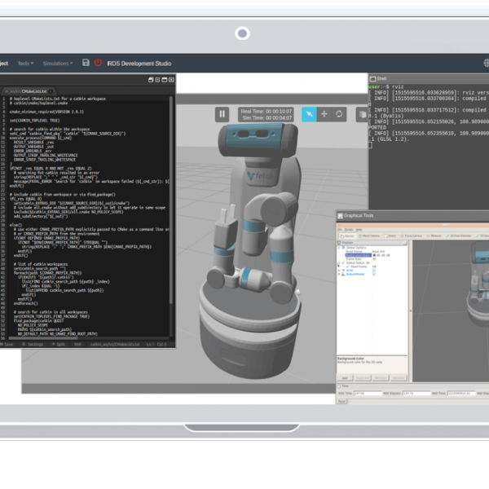Viewport: 489px width, 489px height.
Task: Pause the Gazebo simulation
Action: click(222, 114)
